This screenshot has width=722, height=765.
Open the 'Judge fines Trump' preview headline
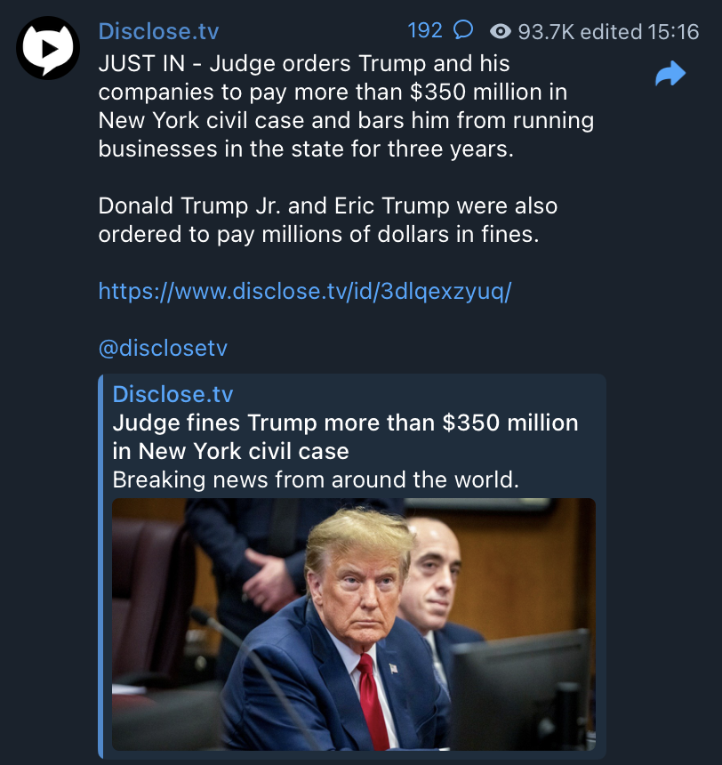click(345, 437)
